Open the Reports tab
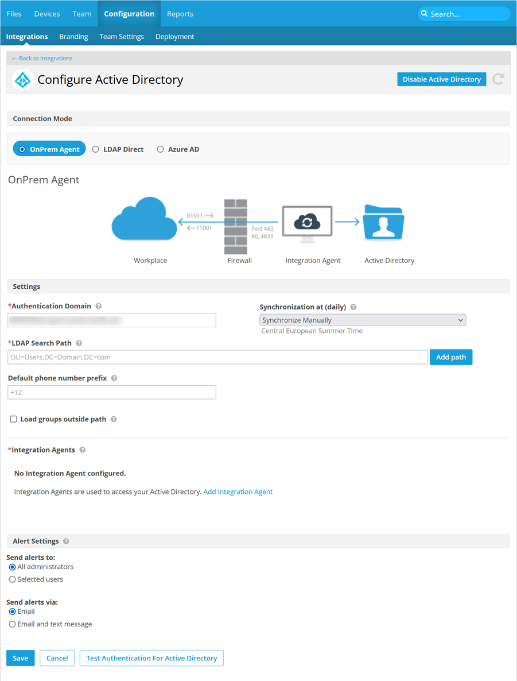The height and width of the screenshot is (681, 517). [180, 13]
